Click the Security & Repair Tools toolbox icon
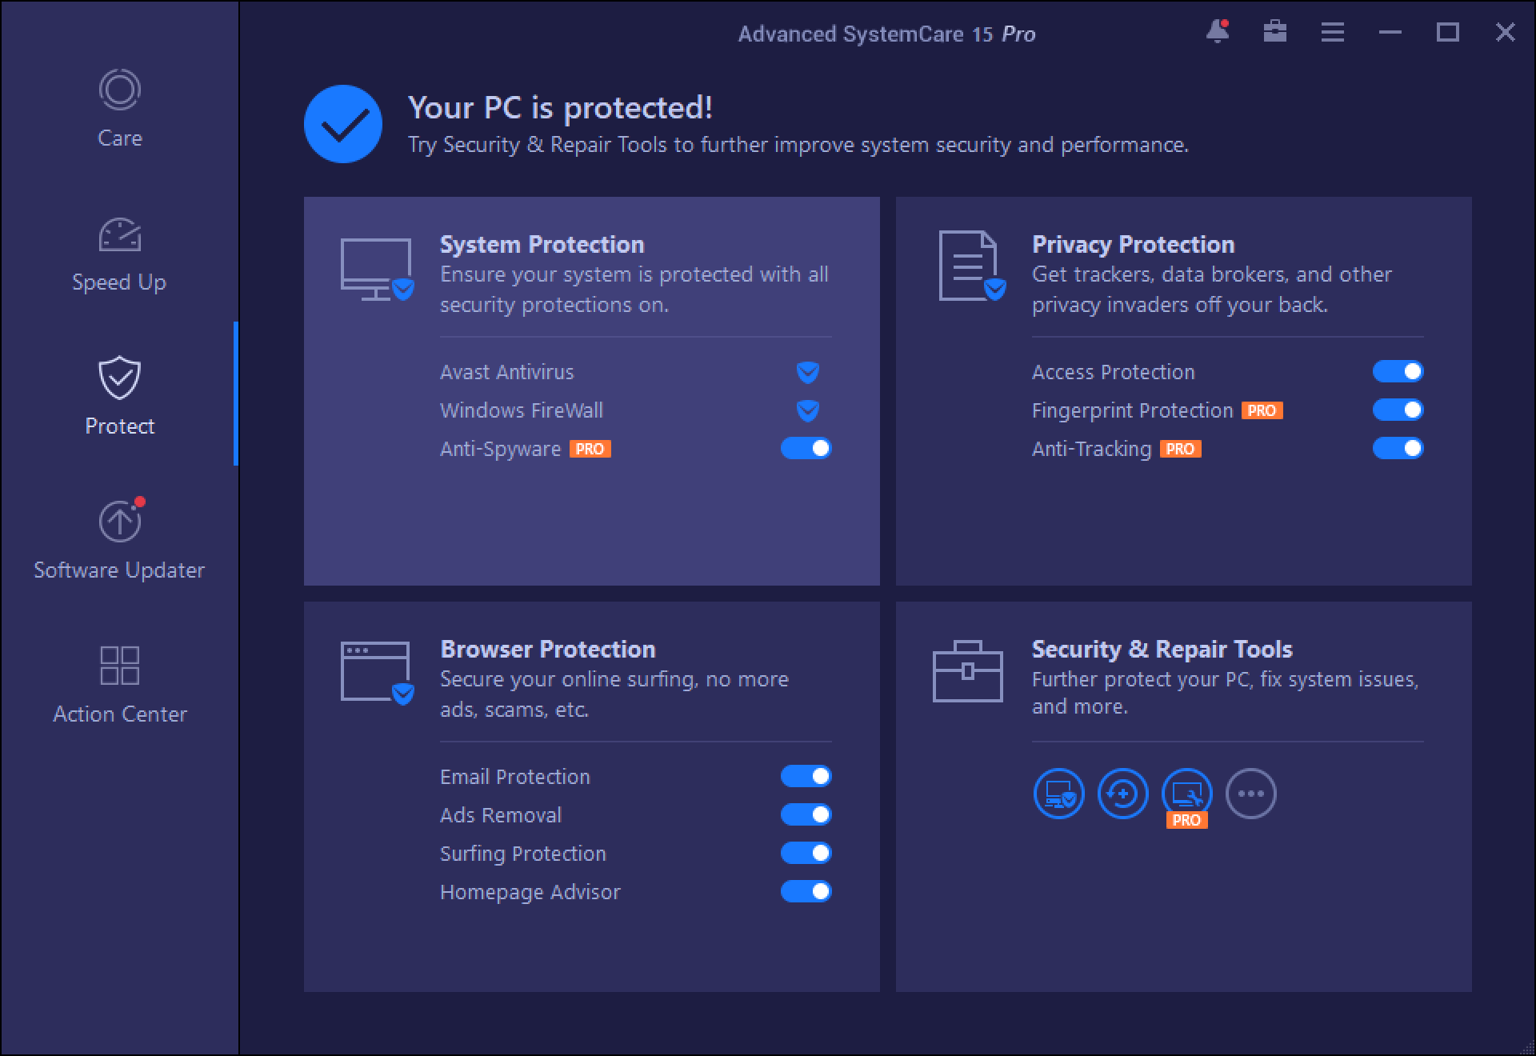 968,671
